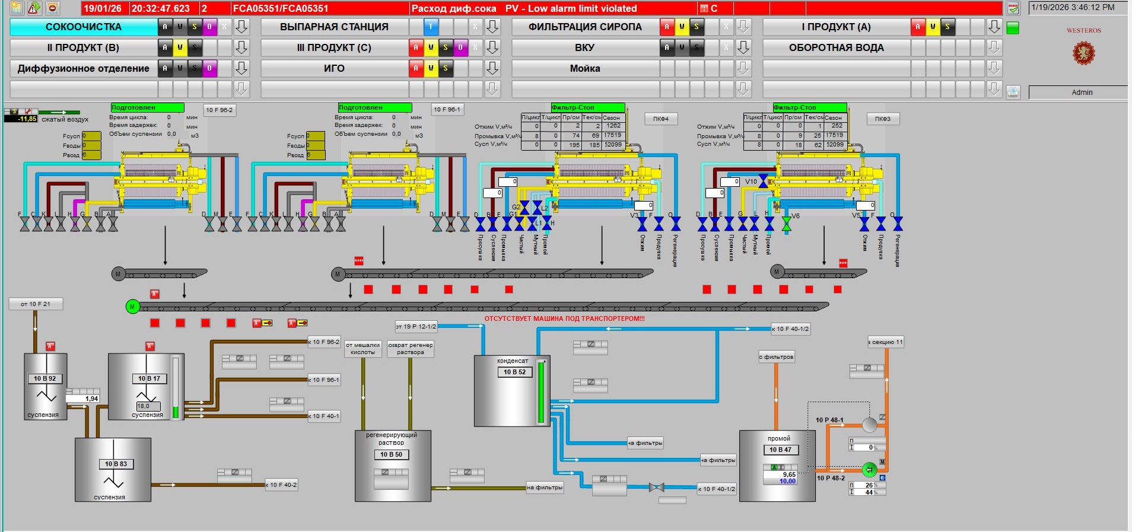Screen dimensions: 1132x532
Task: Expand the down arrow next to СОКООЧИСТКА
Action: 241,27
